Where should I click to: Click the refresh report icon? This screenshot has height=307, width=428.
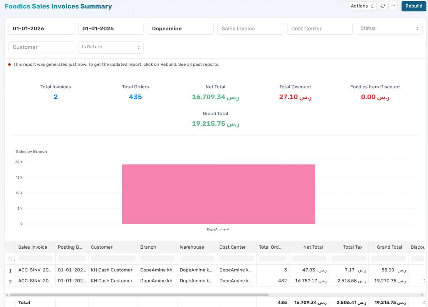[x=382, y=6]
